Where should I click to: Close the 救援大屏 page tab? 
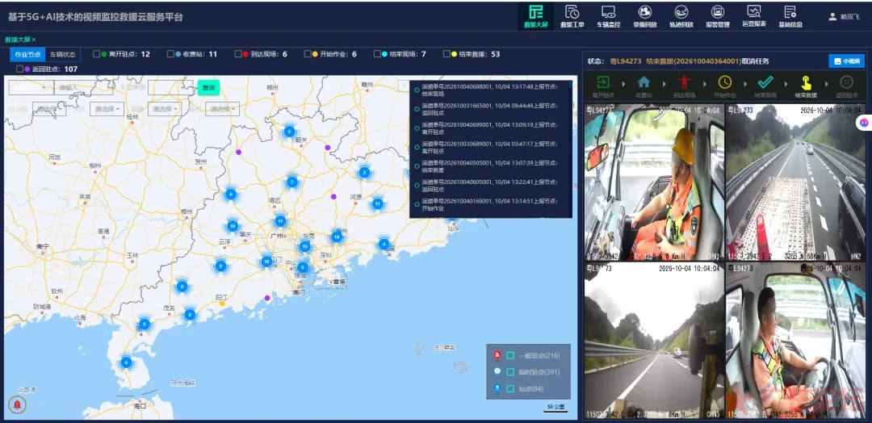pyautogui.click(x=33, y=40)
